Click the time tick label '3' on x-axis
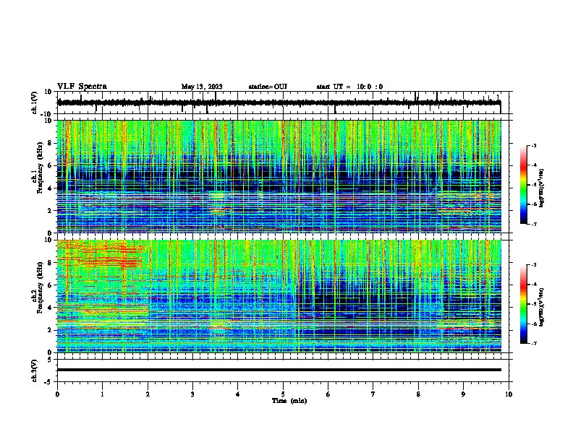The image size is (573, 442). [192, 394]
